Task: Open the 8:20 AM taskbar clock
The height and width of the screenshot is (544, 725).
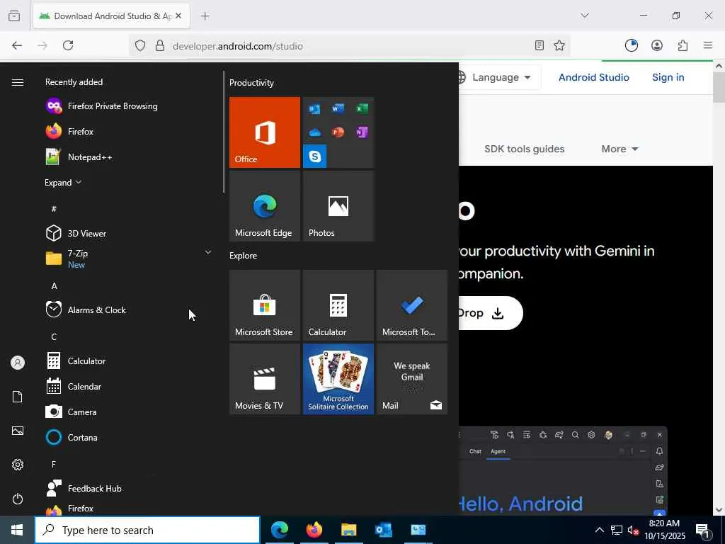Action: tap(665, 530)
